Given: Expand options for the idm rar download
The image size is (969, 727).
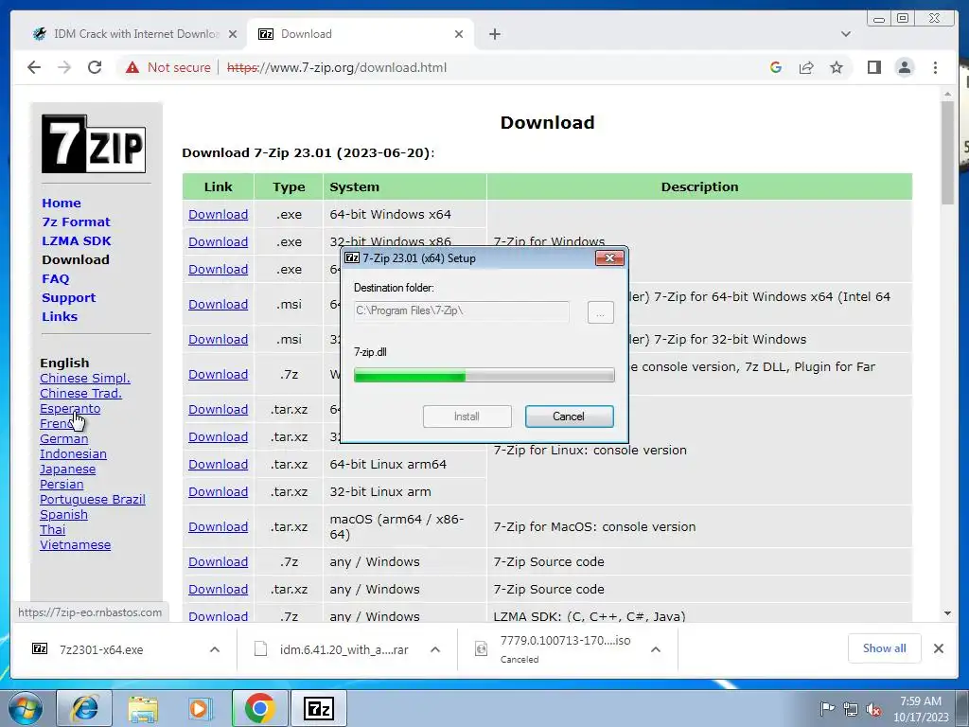Looking at the screenshot, I should point(435,649).
